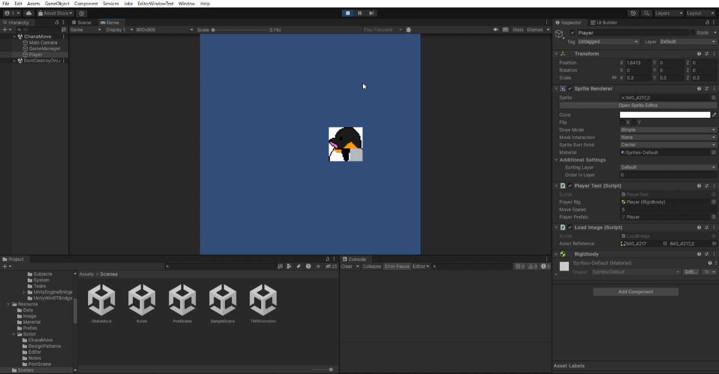Click the Transform component help icon
The height and width of the screenshot is (374, 719).
pyautogui.click(x=699, y=54)
